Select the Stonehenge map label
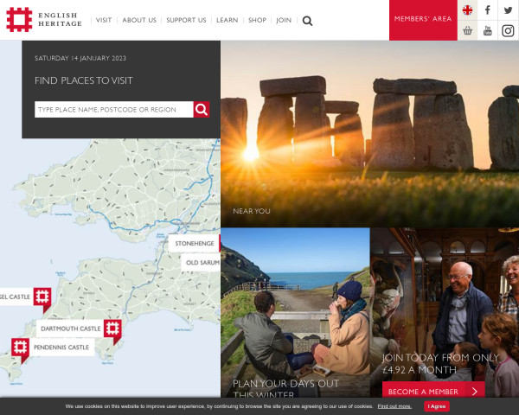 (195, 243)
